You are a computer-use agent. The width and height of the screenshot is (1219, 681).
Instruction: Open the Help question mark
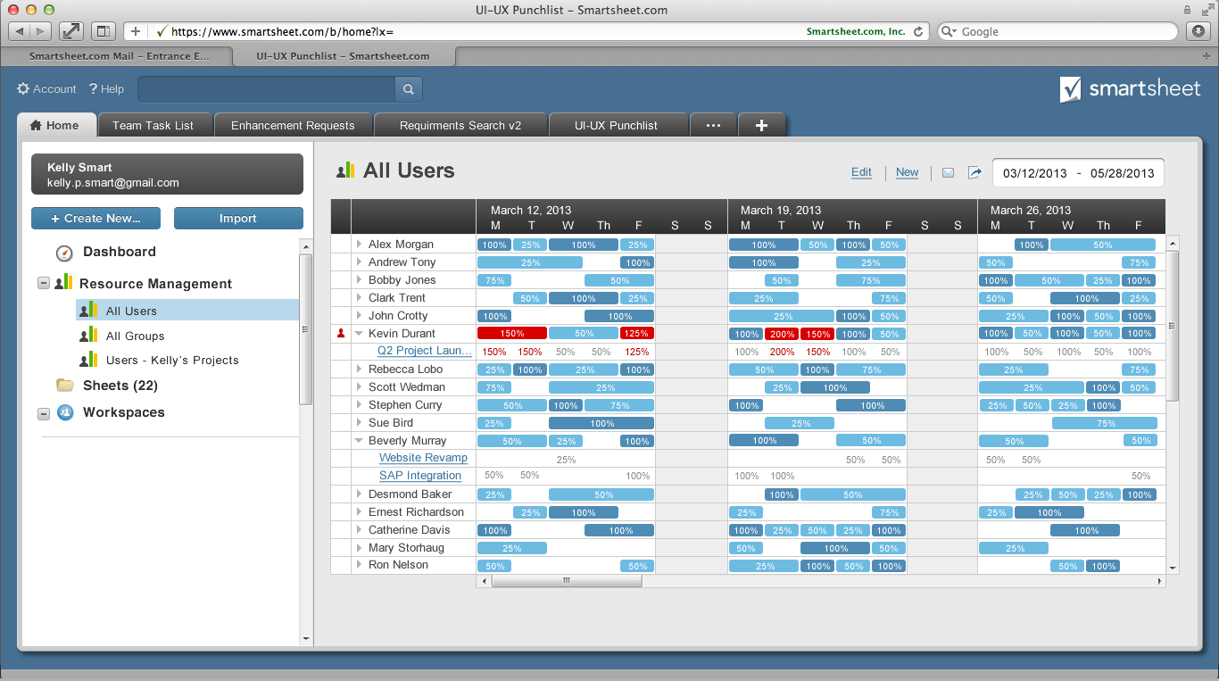click(x=93, y=89)
